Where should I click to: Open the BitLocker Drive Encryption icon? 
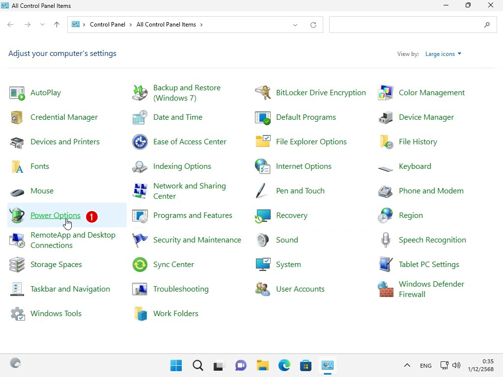263,93
